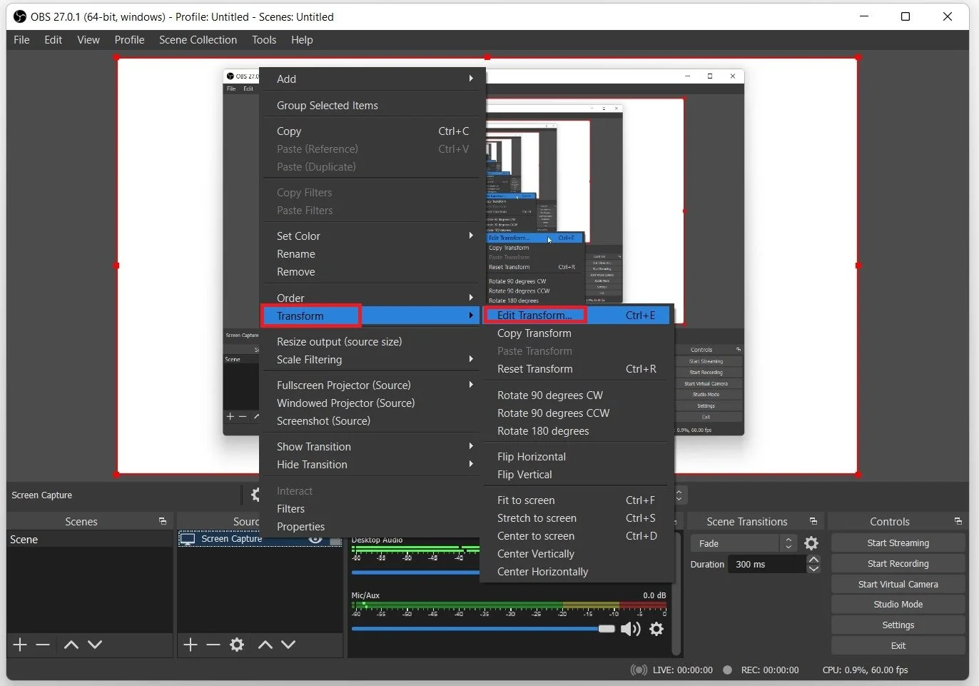Open Mic/Aux audio settings gear

[x=656, y=629]
